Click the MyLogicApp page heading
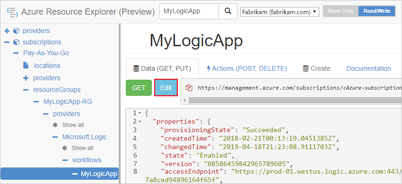Viewport: 402px width, 184px height. pyautogui.click(x=196, y=41)
